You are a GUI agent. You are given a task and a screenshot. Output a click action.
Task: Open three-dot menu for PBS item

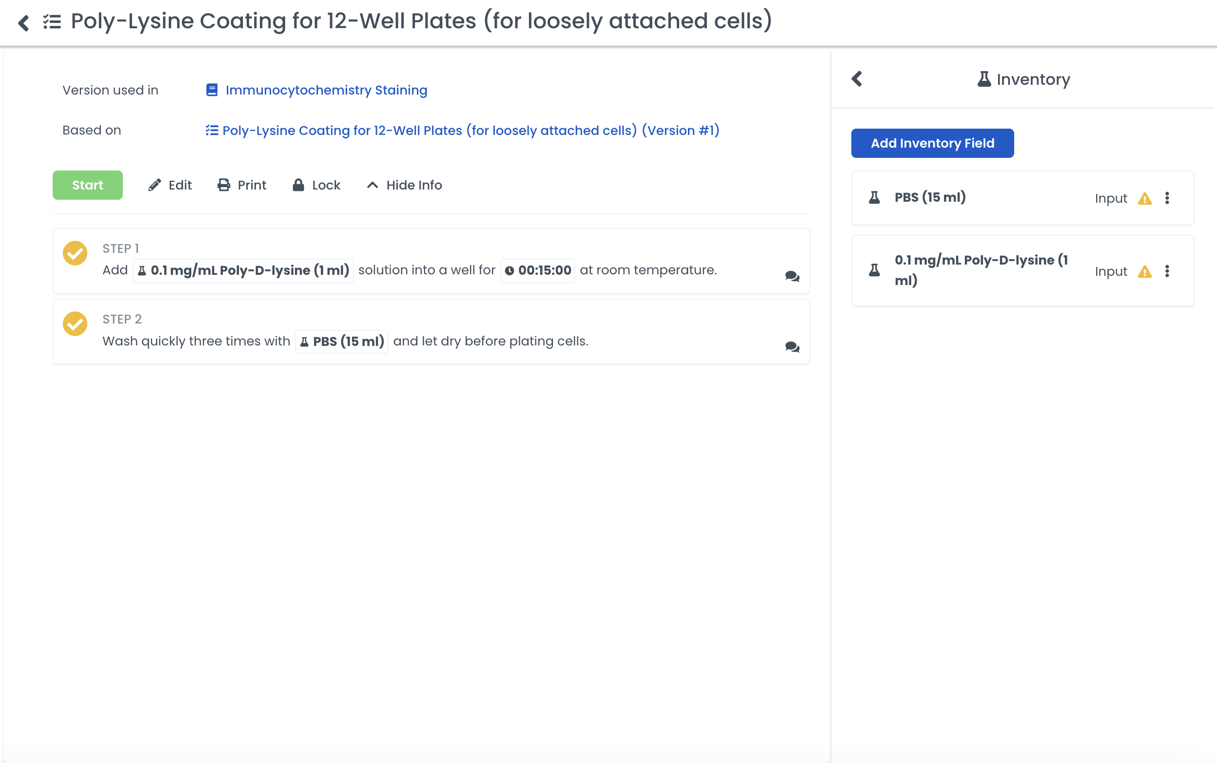tap(1167, 198)
